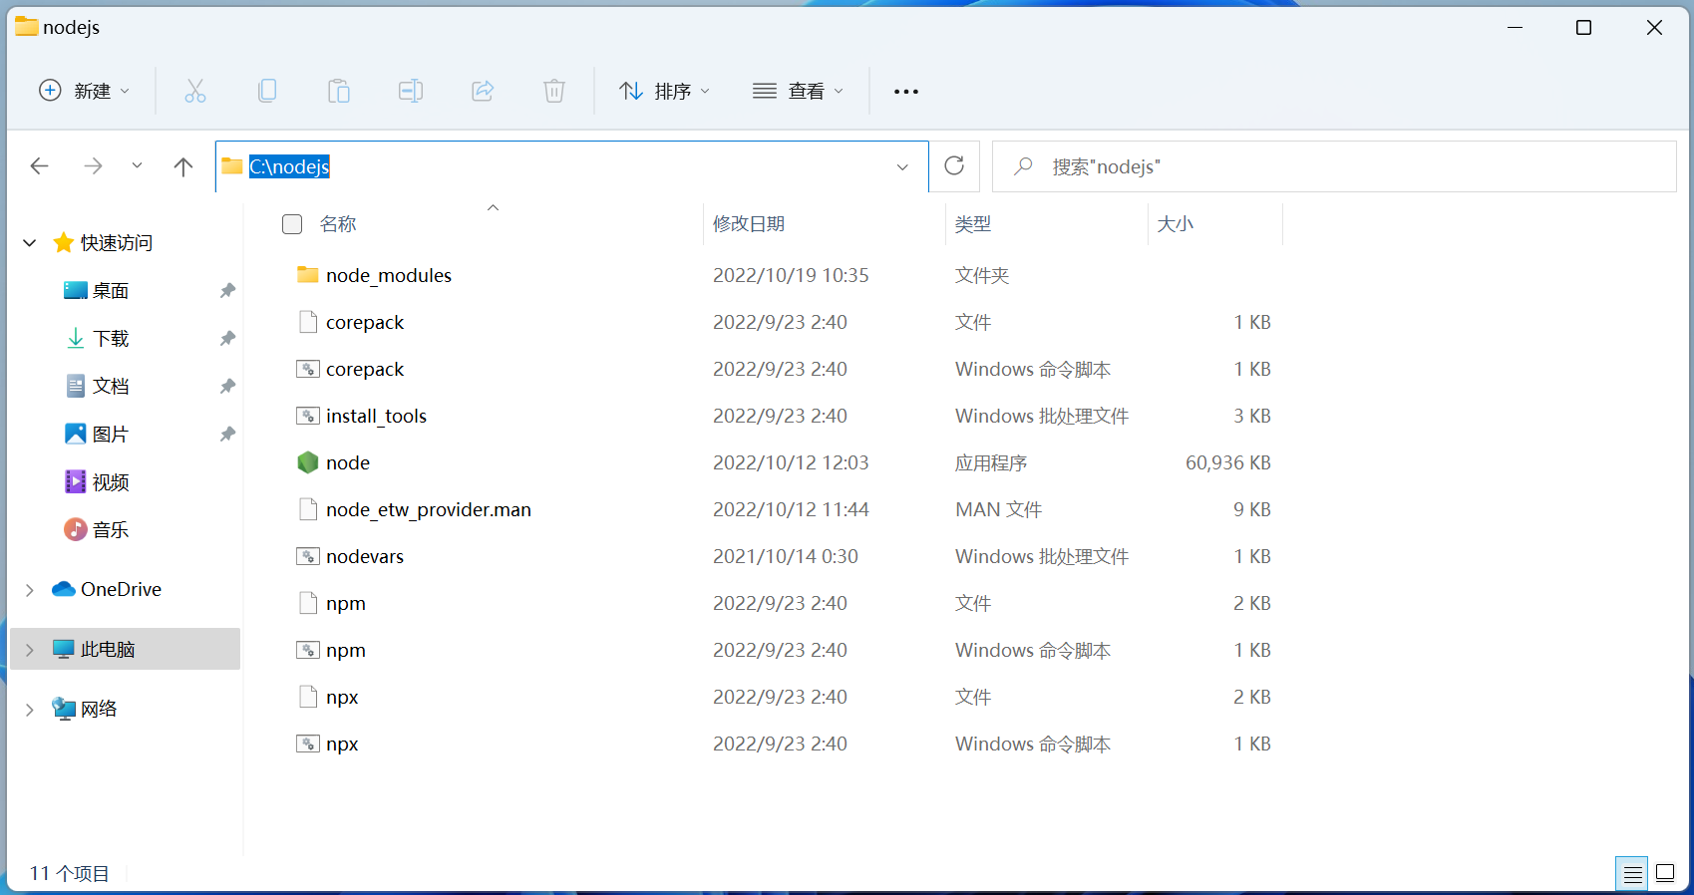This screenshot has height=895, width=1694.
Task: Click the search magnifier icon
Action: coord(1023,166)
